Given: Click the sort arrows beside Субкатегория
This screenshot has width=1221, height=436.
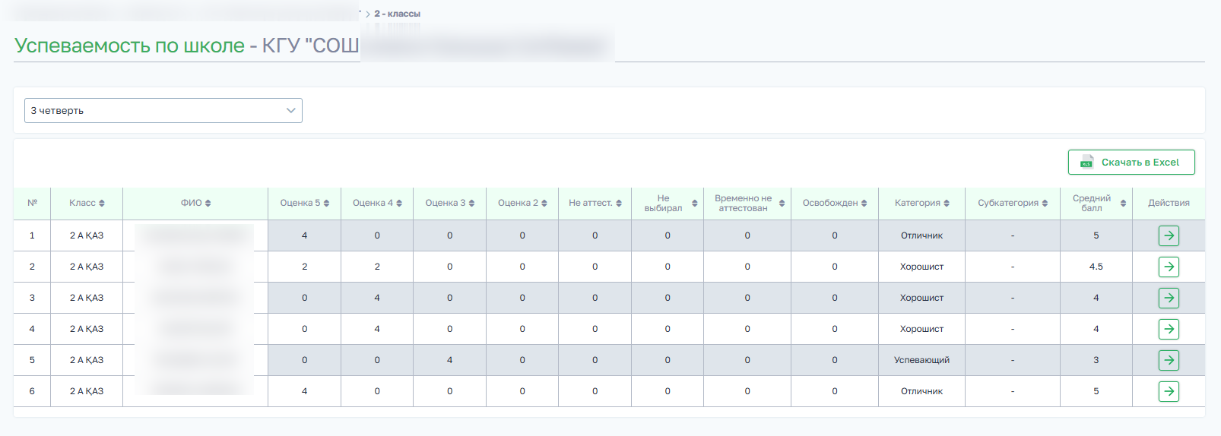Looking at the screenshot, I should [x=1045, y=204].
